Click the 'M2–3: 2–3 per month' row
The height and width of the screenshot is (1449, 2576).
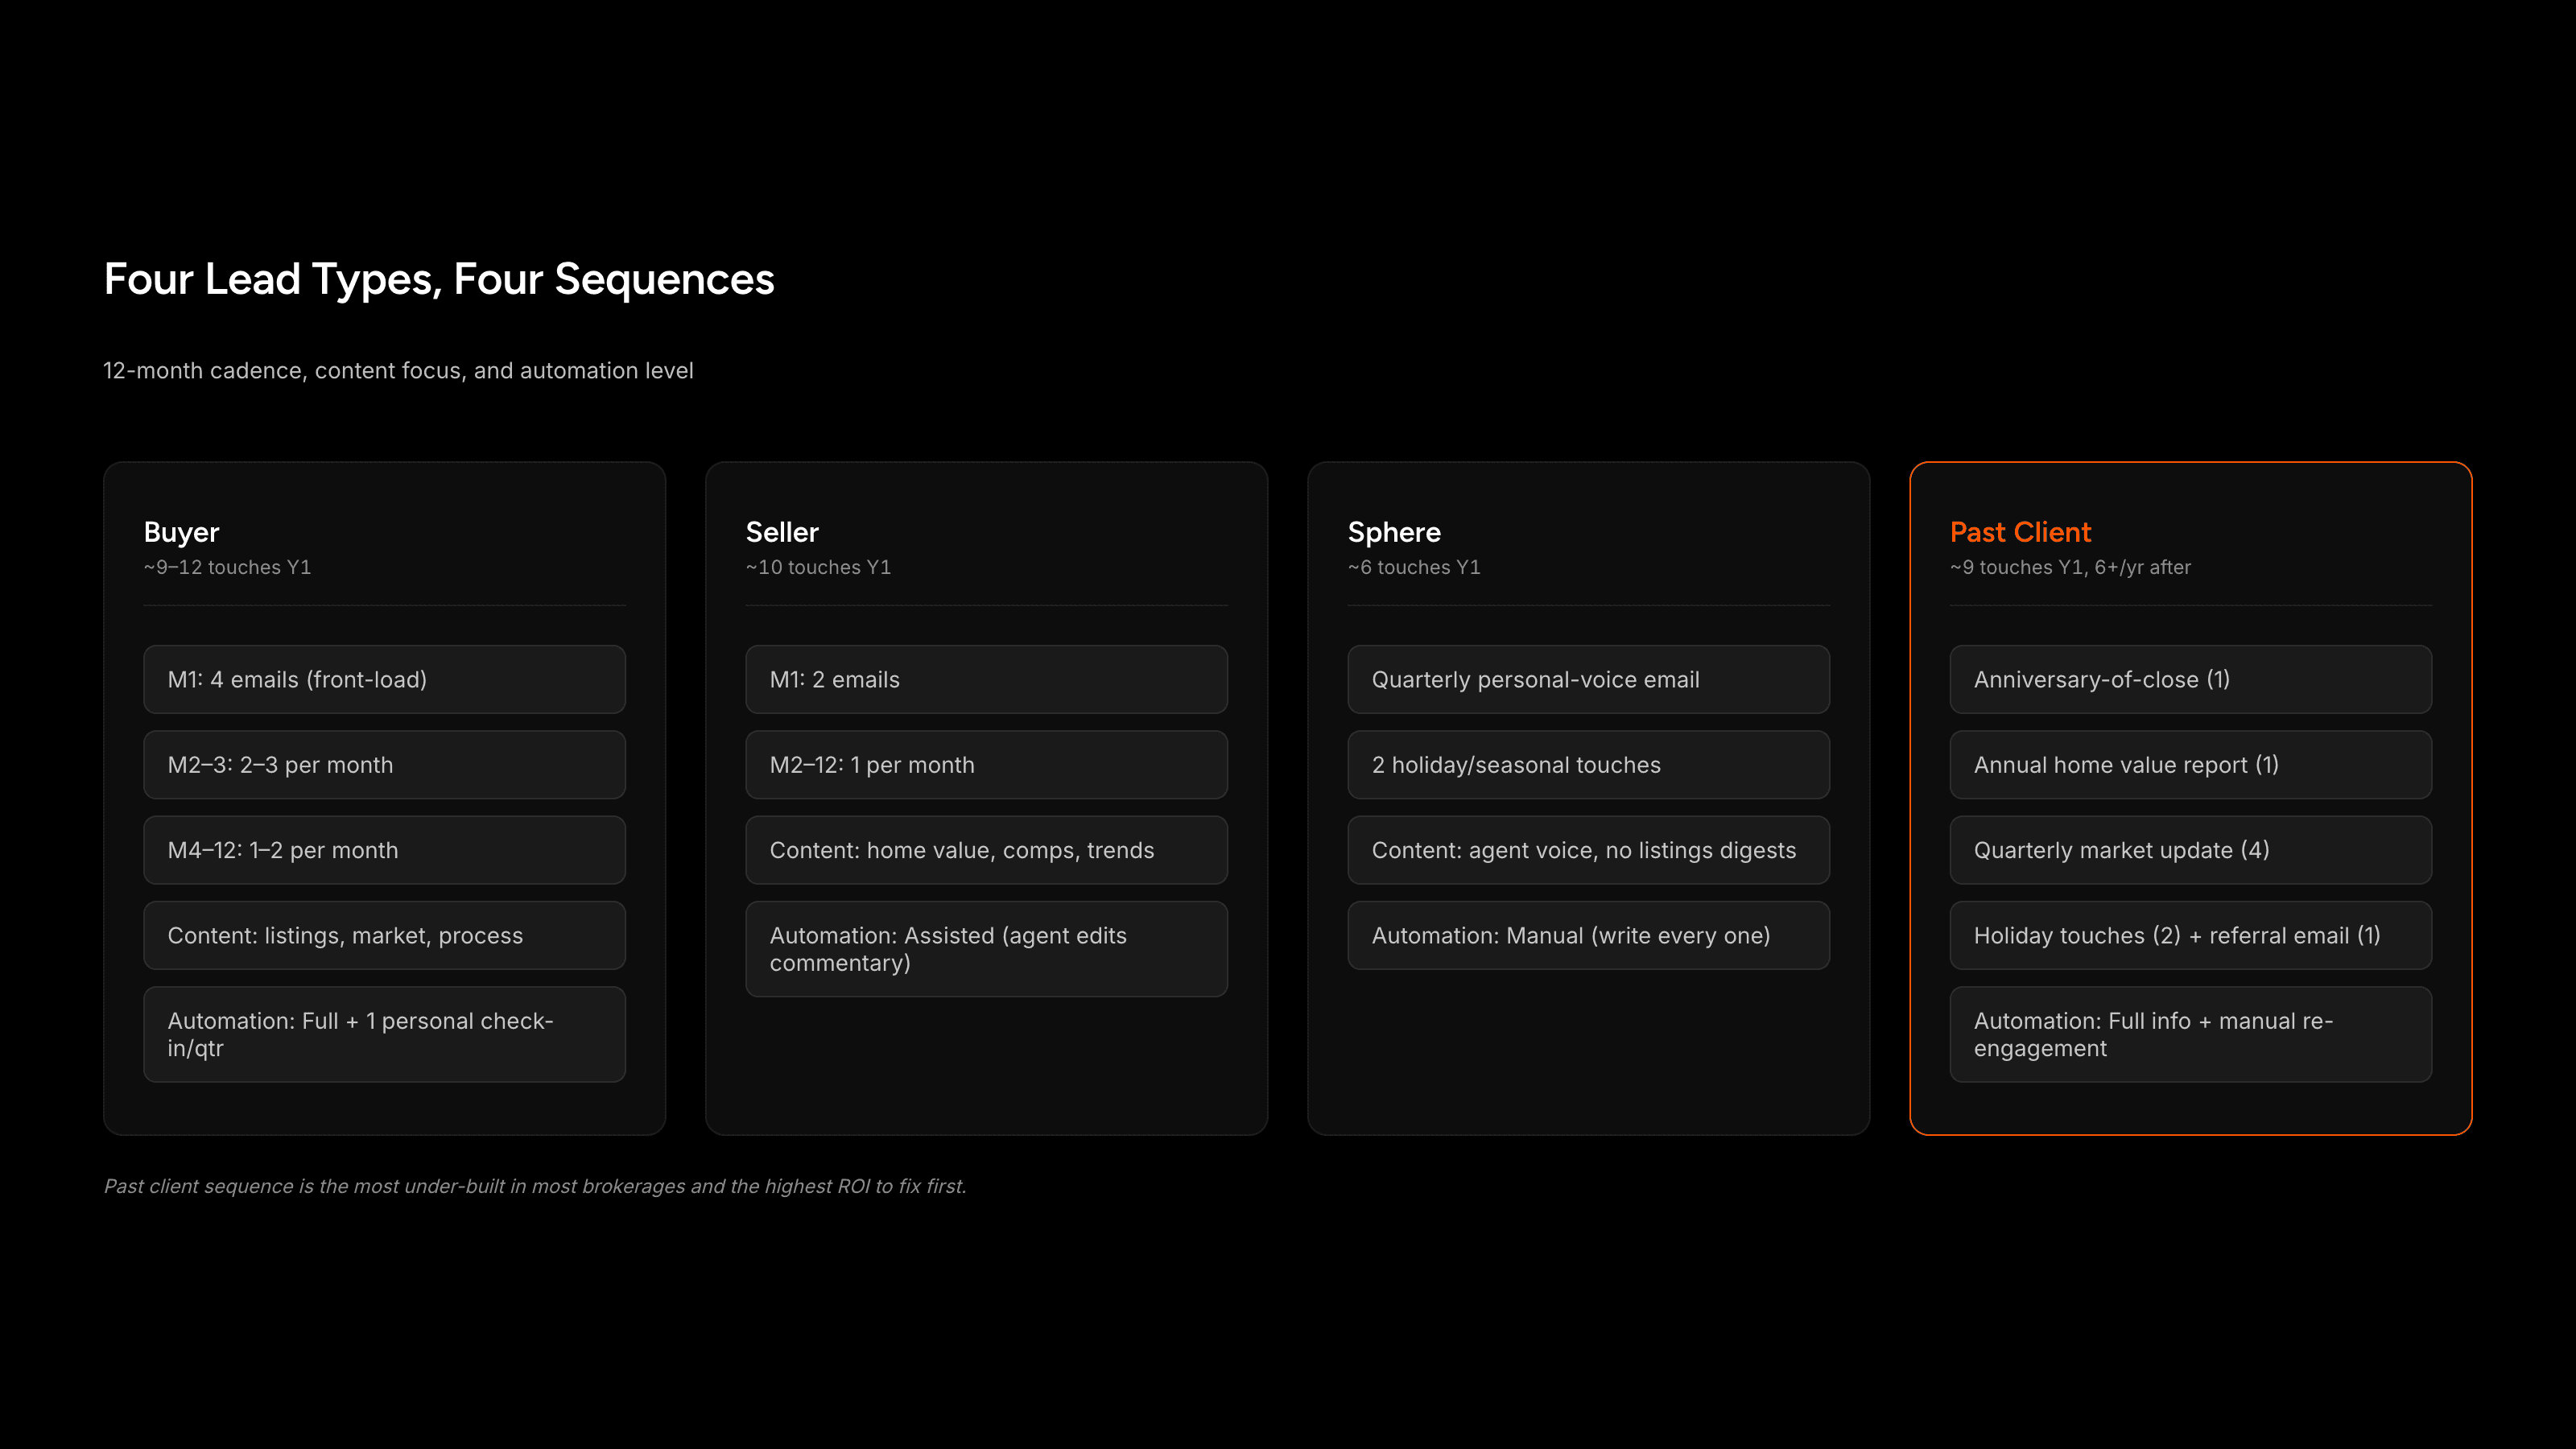click(385, 765)
